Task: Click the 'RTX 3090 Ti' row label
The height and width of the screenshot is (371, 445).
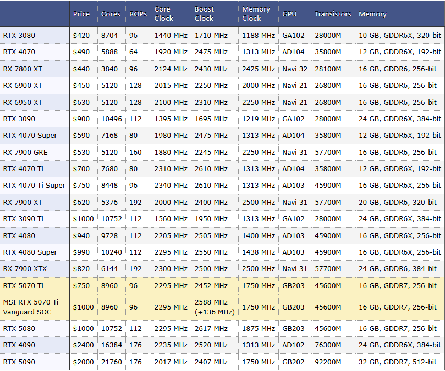Action: tap(23, 218)
